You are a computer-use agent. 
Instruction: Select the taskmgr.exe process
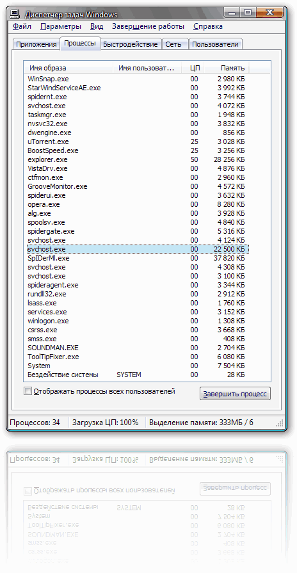click(x=138, y=115)
